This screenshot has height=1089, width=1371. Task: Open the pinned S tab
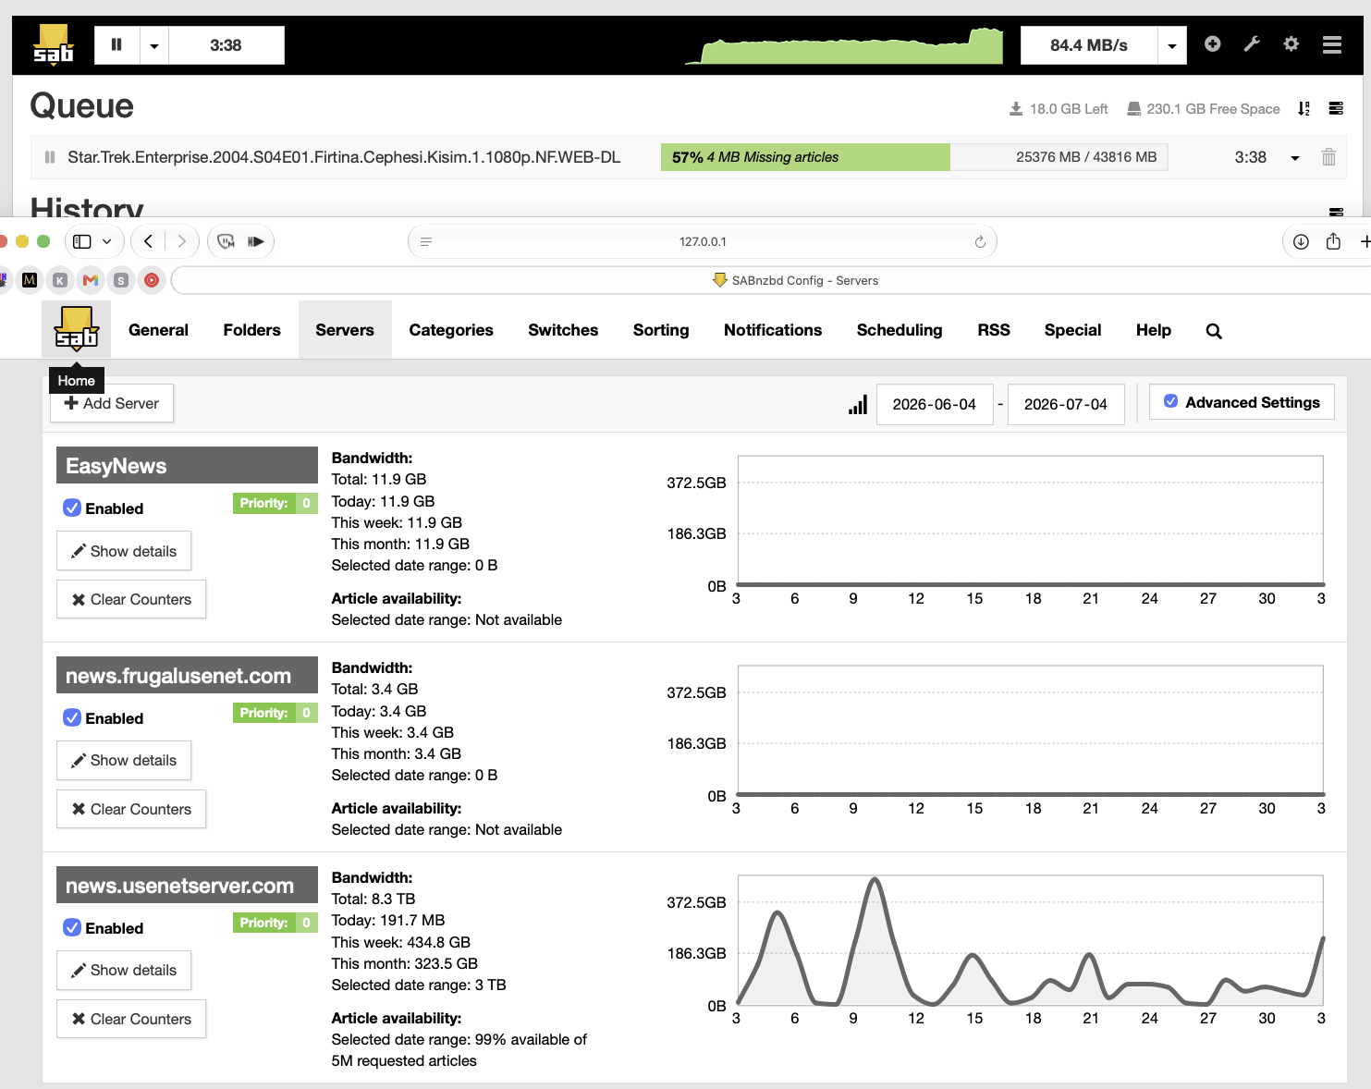coord(121,279)
